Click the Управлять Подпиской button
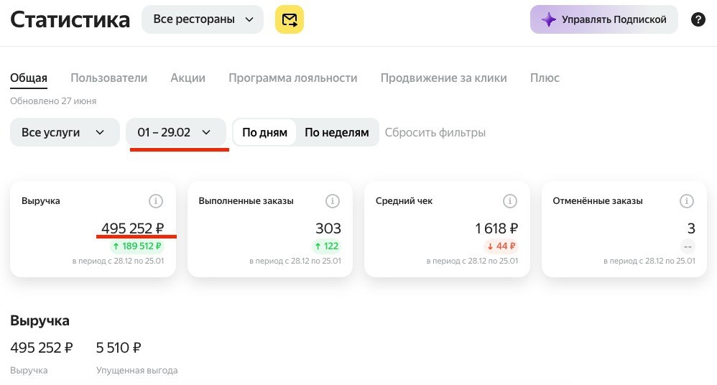Screen dimensions: 717x385 click(603, 19)
